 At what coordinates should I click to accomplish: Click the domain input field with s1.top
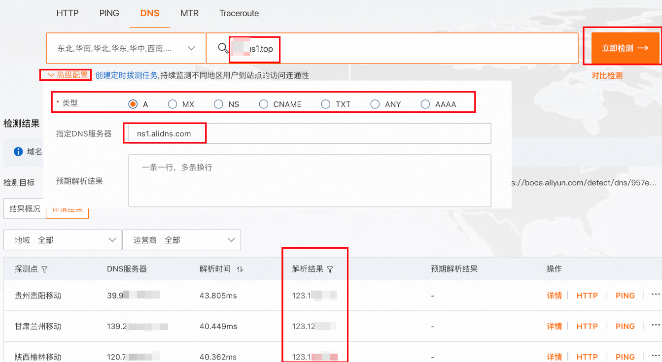click(x=392, y=48)
